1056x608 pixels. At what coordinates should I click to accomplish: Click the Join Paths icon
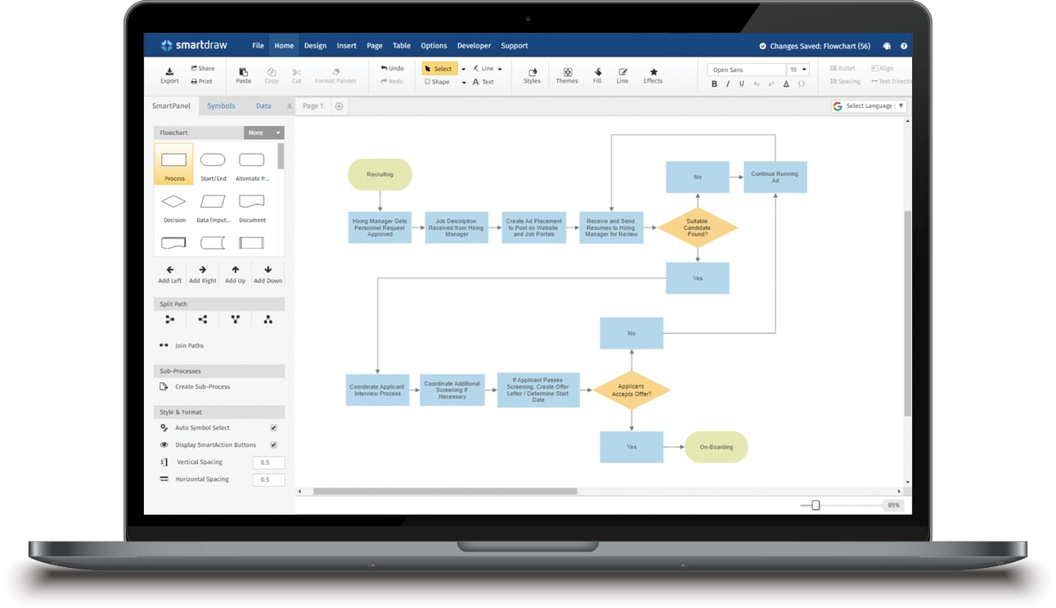pyautogui.click(x=163, y=345)
